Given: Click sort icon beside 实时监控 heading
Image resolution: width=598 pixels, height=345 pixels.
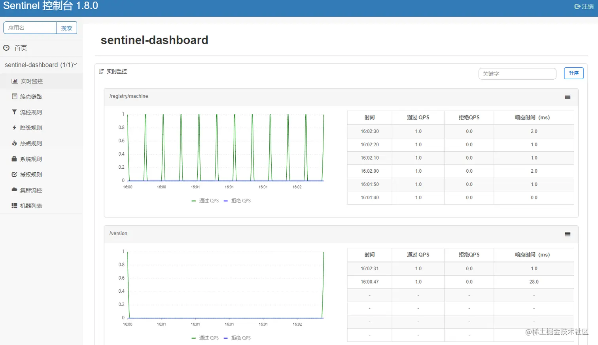Looking at the screenshot, I should click(x=101, y=71).
